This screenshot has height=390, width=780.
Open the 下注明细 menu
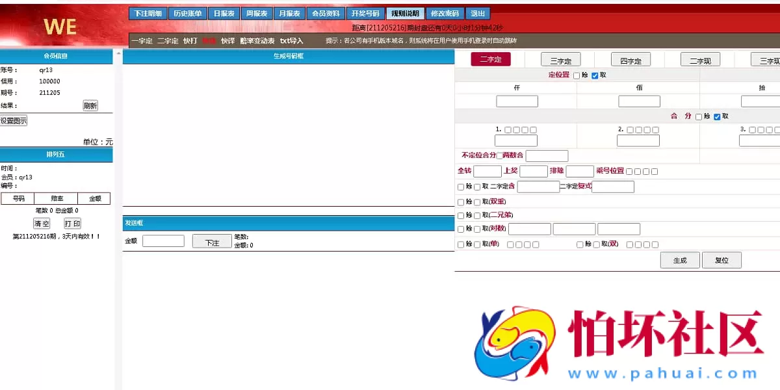coord(149,13)
